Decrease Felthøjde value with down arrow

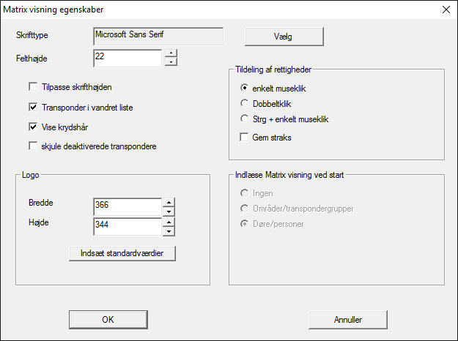(171, 61)
